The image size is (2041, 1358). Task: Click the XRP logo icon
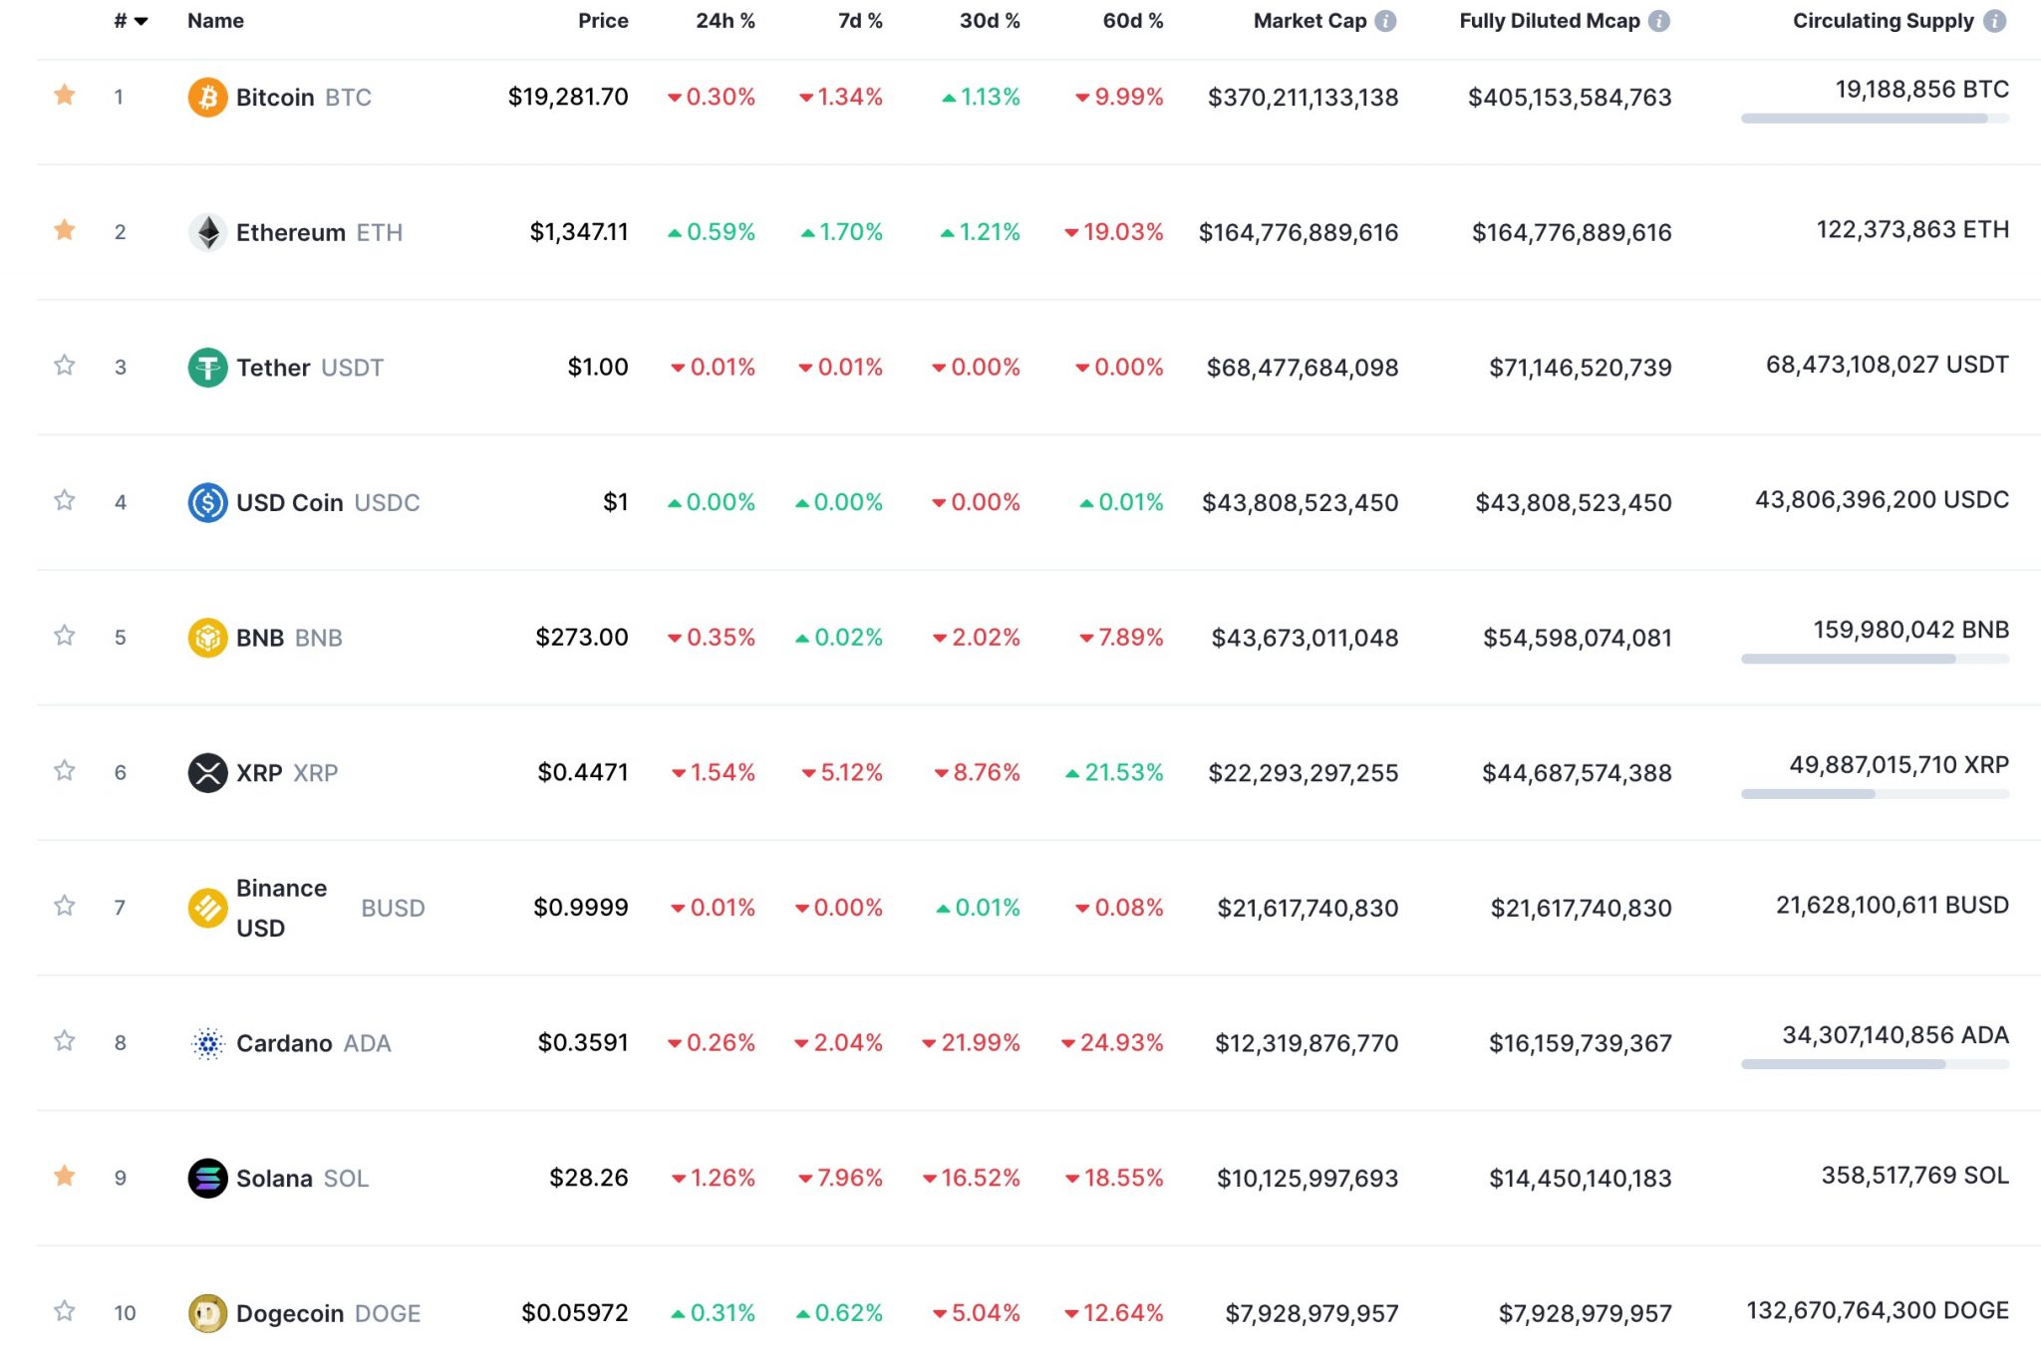(208, 772)
